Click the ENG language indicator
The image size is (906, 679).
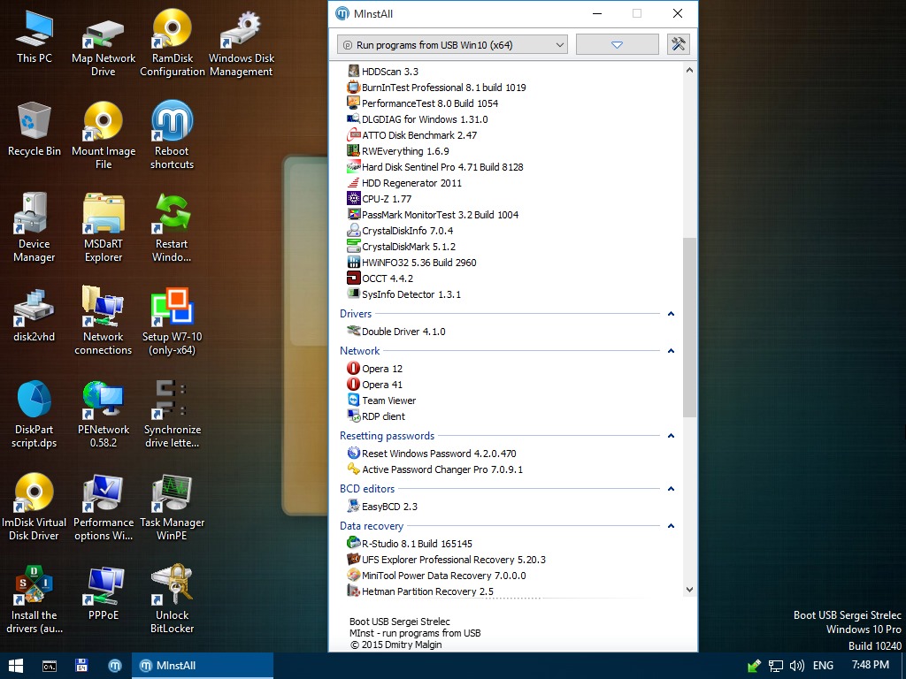click(823, 666)
